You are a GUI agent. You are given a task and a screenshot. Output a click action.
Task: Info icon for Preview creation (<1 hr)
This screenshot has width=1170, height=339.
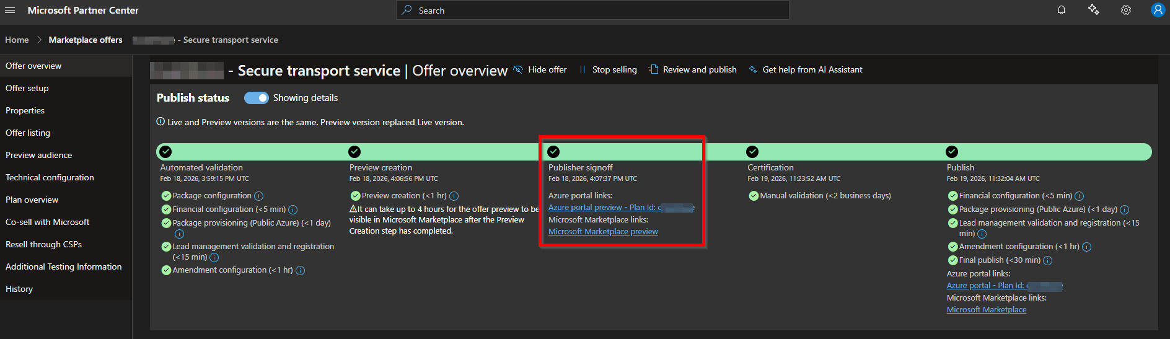[x=454, y=196]
